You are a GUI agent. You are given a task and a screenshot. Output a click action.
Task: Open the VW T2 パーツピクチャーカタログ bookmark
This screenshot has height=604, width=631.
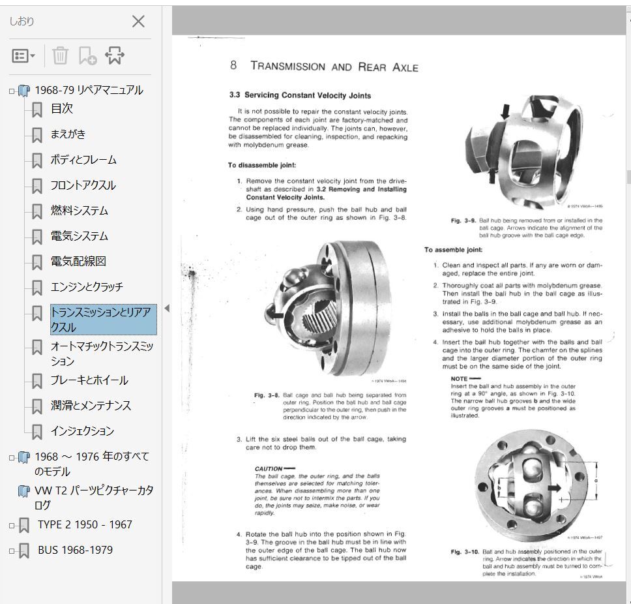pos(94,498)
